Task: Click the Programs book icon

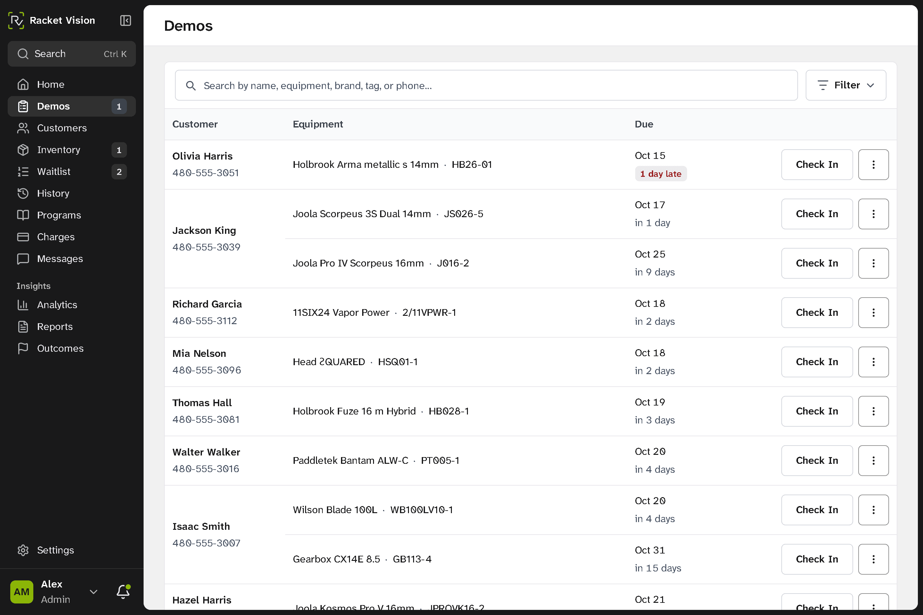Action: [23, 215]
